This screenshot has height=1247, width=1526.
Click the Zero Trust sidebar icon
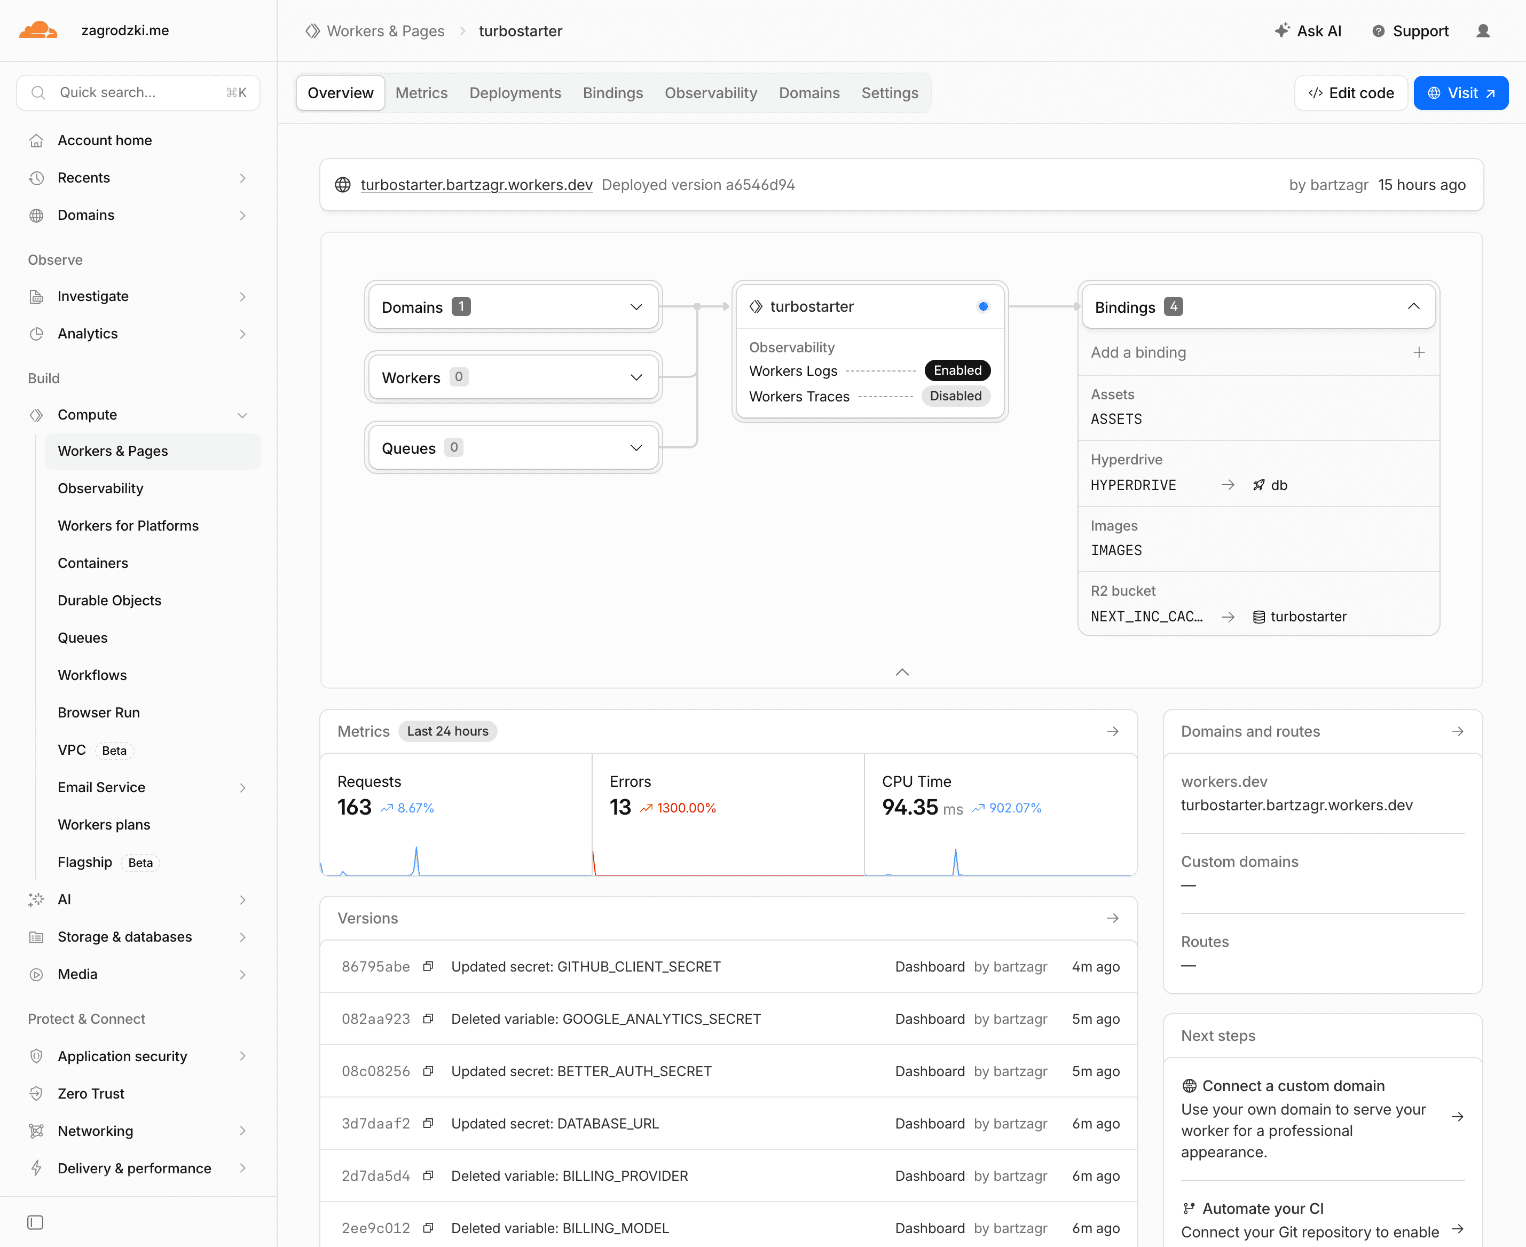click(37, 1093)
